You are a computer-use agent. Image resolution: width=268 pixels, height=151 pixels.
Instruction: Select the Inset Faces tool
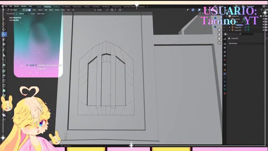[4, 71]
